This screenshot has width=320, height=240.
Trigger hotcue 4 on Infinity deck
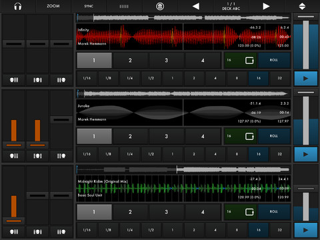(203, 60)
